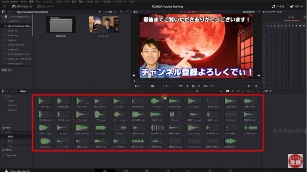Open viewer options three-dot menu
The image size is (307, 173).
(258, 12)
